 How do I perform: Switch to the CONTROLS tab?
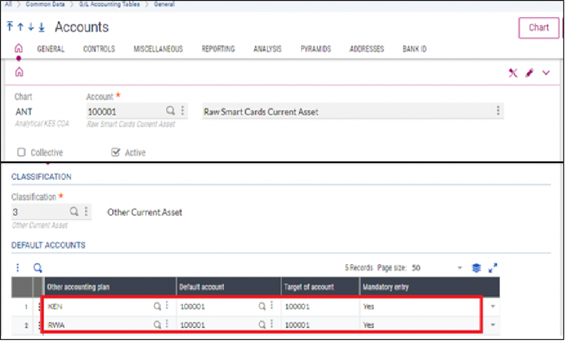[100, 49]
